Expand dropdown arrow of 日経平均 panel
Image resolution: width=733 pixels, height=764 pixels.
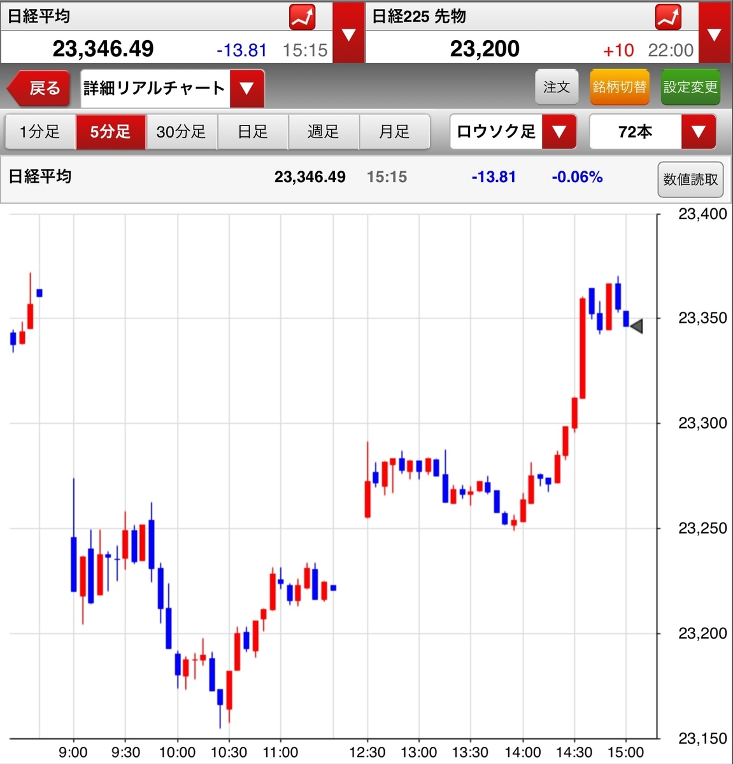(348, 32)
